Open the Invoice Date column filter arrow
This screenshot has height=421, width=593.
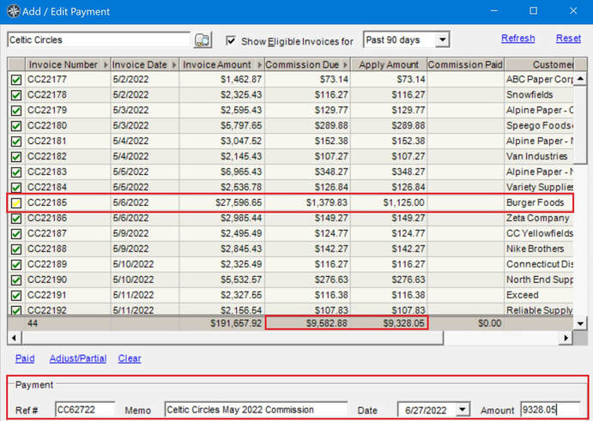(174, 65)
